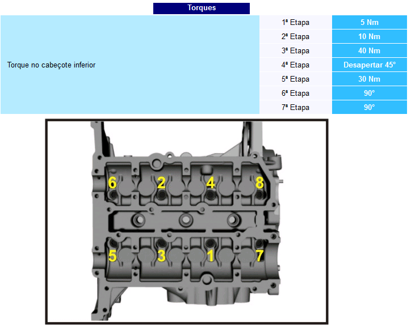
Task: Select the 5 Nm torque value
Action: coord(370,23)
